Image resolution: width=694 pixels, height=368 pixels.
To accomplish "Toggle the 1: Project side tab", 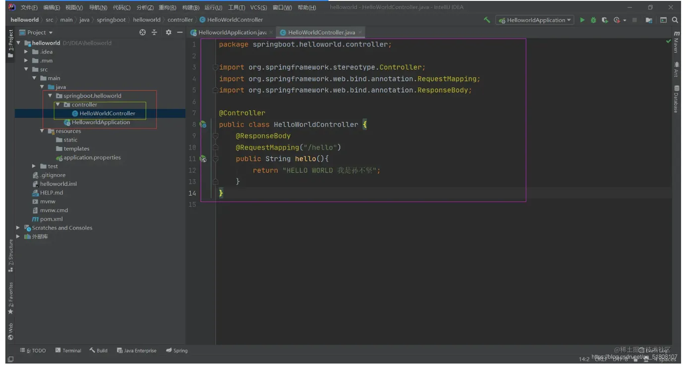I will coord(10,44).
